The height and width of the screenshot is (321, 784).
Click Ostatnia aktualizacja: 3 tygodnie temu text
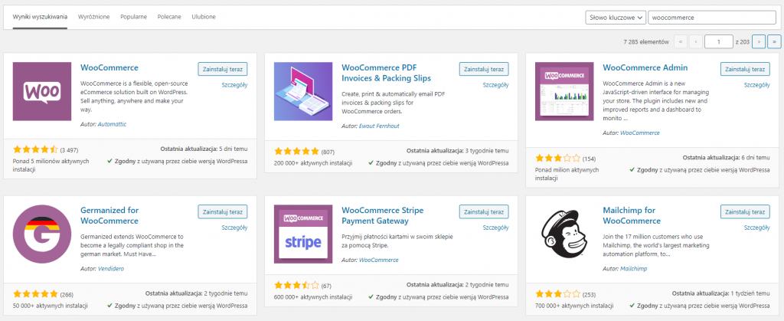[x=458, y=150]
